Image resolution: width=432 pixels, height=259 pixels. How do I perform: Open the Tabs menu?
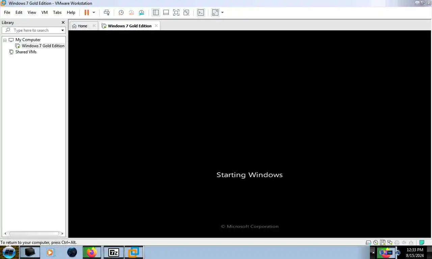point(57,12)
